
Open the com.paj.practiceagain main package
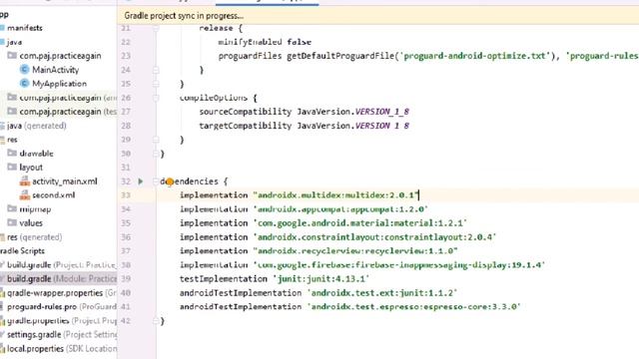[60, 56]
